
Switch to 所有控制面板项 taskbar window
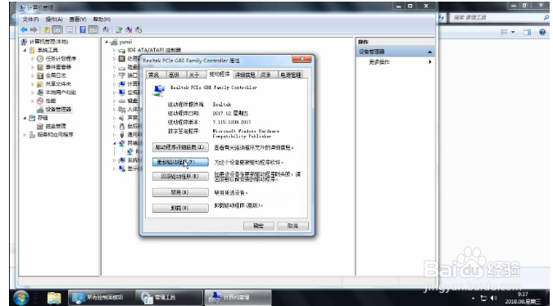coord(101,298)
